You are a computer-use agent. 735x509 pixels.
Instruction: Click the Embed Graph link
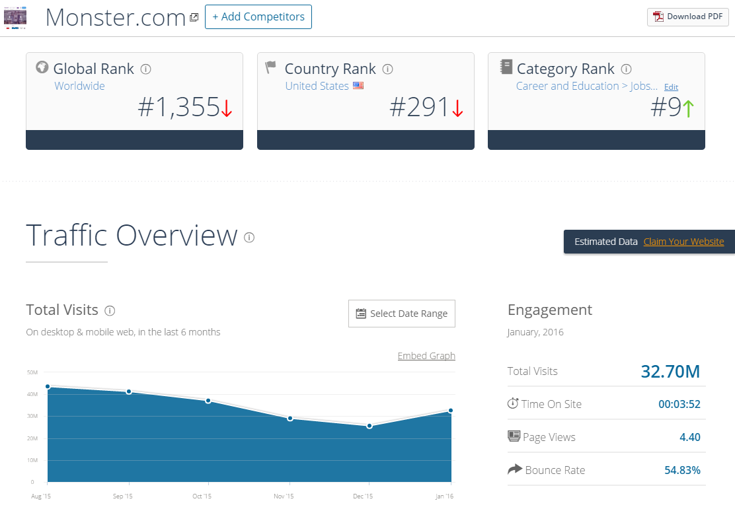pyautogui.click(x=426, y=355)
